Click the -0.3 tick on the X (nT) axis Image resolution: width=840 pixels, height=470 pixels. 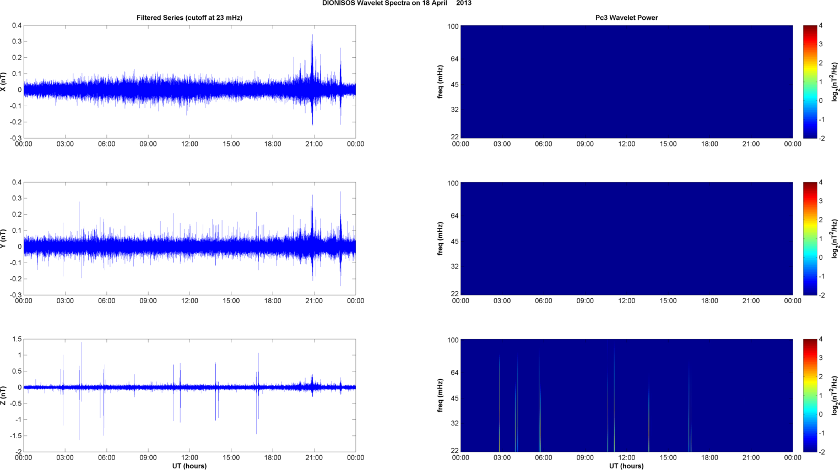click(x=15, y=138)
